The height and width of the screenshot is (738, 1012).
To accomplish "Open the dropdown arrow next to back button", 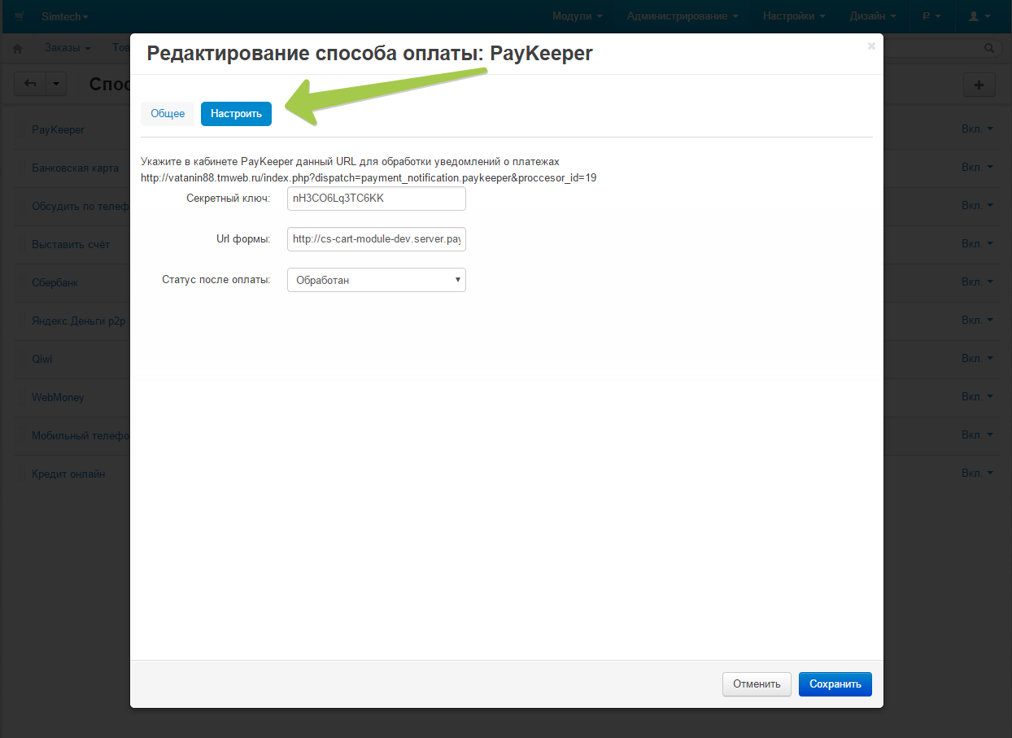I will (x=56, y=84).
